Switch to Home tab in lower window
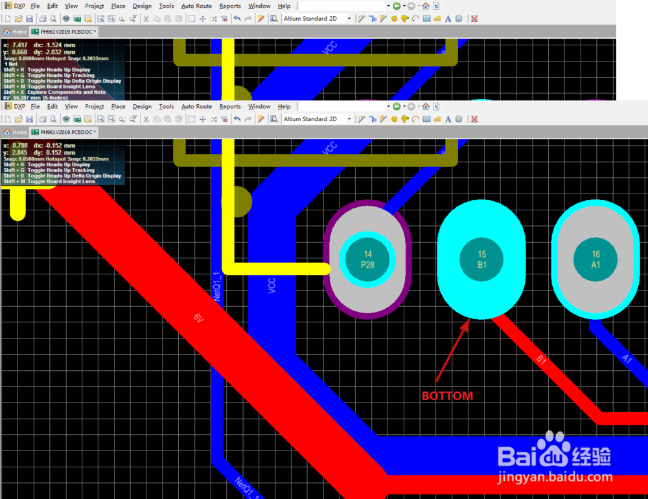The width and height of the screenshot is (648, 499). tap(16, 132)
